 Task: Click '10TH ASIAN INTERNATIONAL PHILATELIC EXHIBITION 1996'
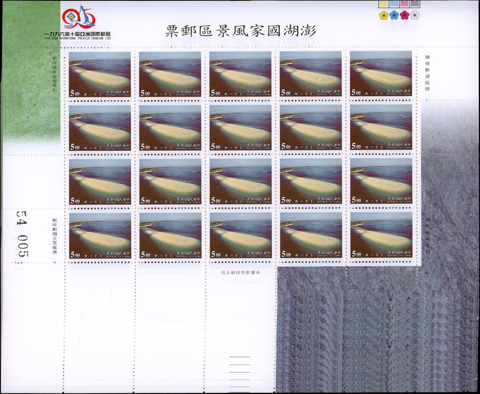click(77, 38)
